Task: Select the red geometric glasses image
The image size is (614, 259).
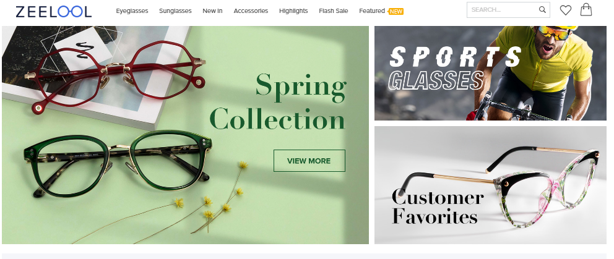Action: pyautogui.click(x=115, y=74)
